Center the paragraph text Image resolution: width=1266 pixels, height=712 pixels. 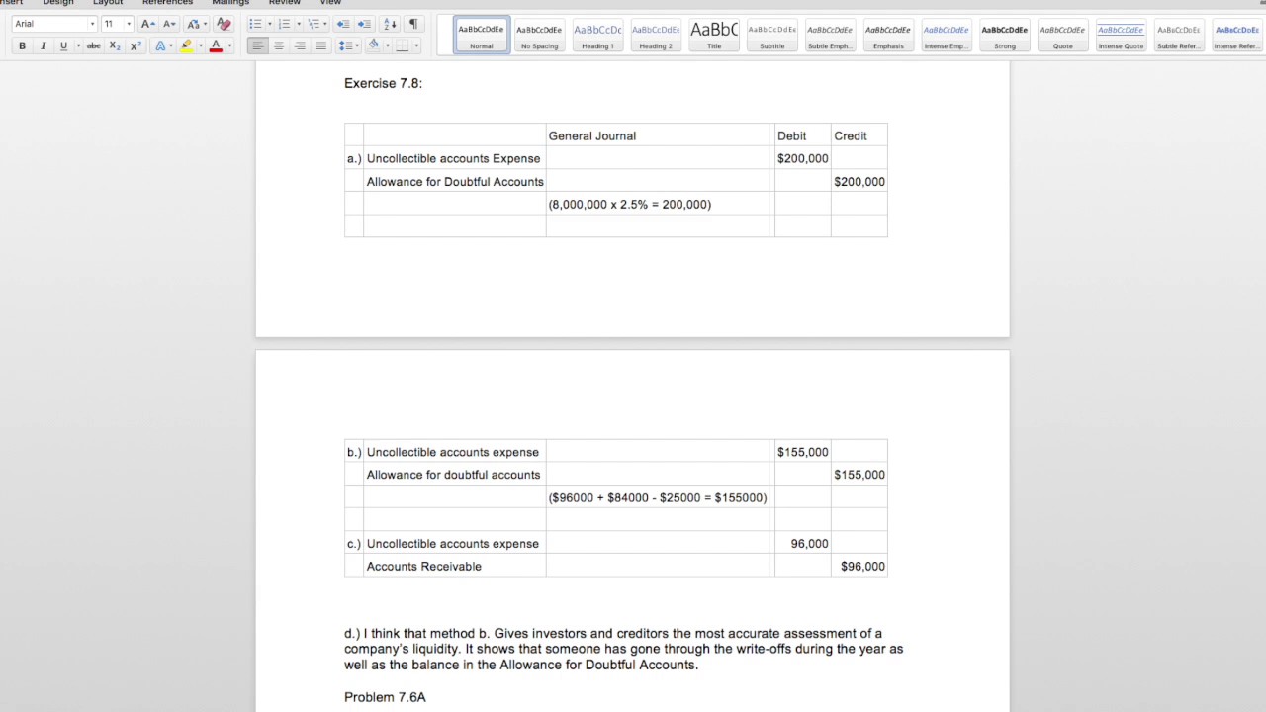[279, 45]
